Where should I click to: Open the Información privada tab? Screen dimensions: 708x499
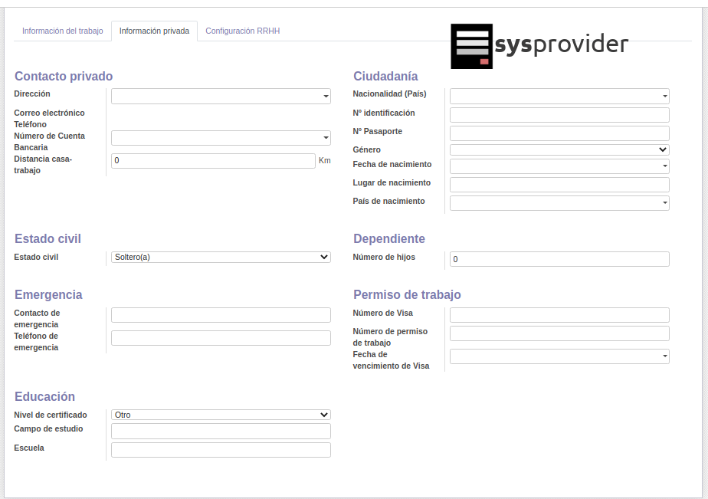[154, 31]
